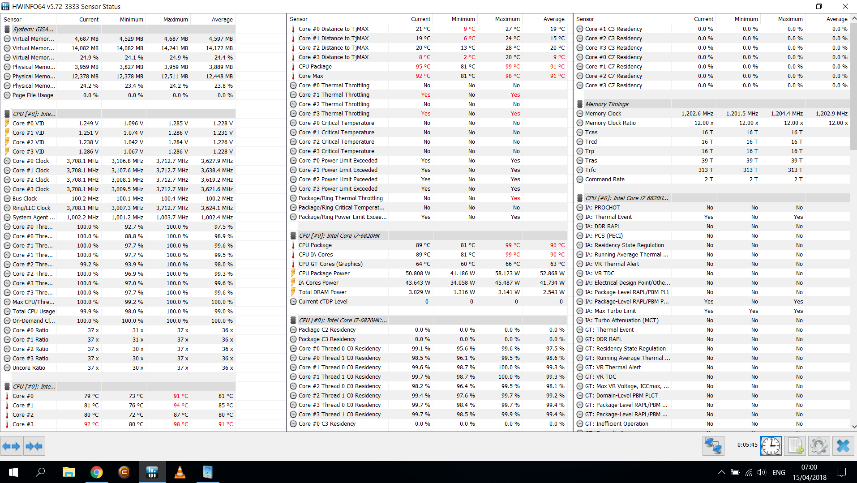Viewport: 857px width, 483px height.
Task: Select the Core #3 C7 Residency row
Action: [x=712, y=85]
